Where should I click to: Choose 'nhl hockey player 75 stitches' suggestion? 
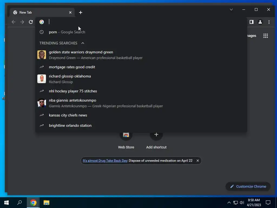[x=141, y=91]
